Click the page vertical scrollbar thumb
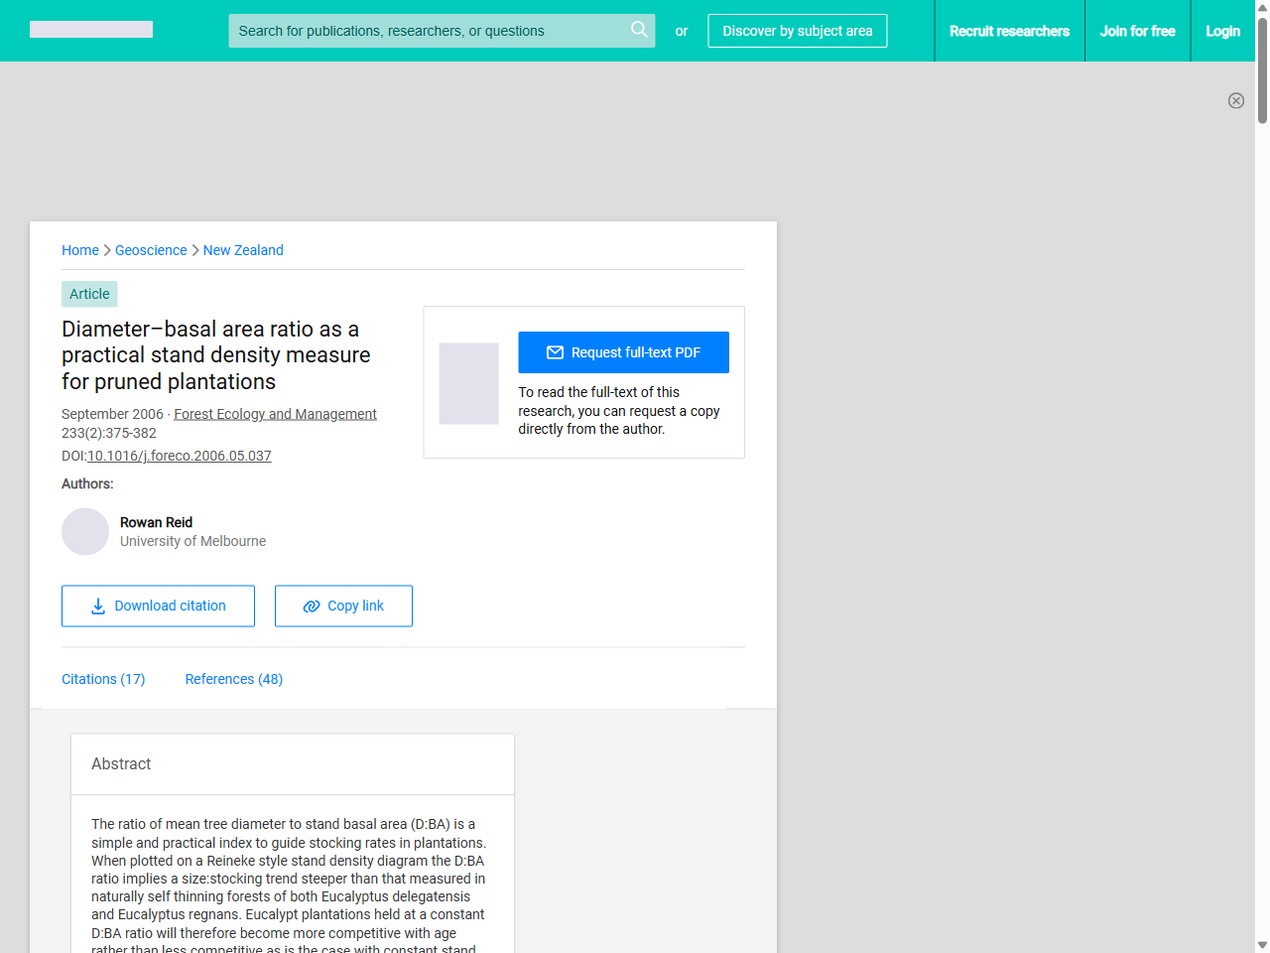Screen dimensions: 1270x953 tap(1262, 69)
